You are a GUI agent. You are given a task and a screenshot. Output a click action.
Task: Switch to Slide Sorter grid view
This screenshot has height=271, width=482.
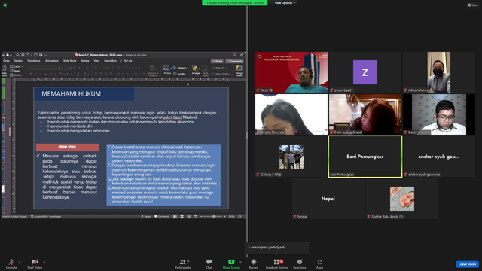coord(182,216)
